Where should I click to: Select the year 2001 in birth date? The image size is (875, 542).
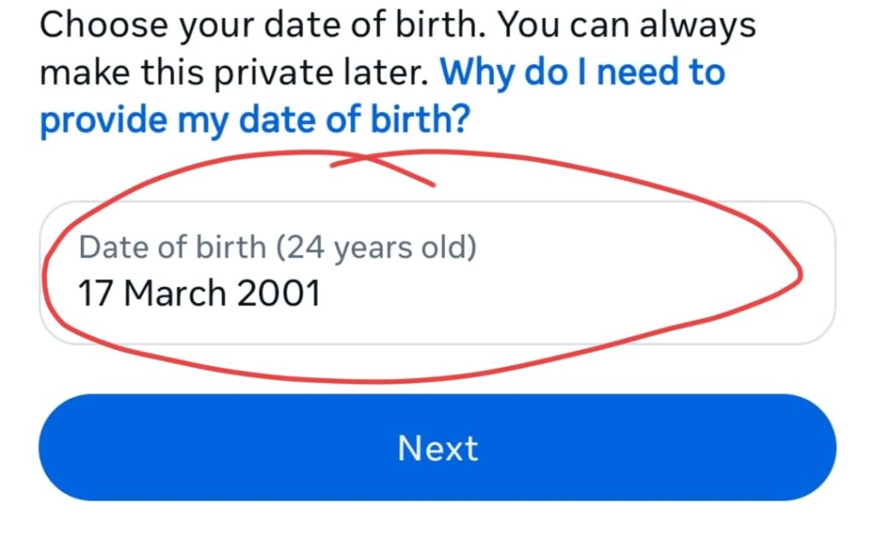[279, 294]
